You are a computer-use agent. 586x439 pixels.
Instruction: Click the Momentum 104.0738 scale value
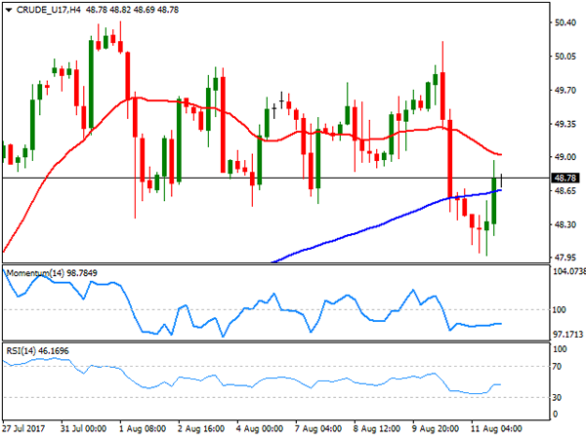pos(568,271)
